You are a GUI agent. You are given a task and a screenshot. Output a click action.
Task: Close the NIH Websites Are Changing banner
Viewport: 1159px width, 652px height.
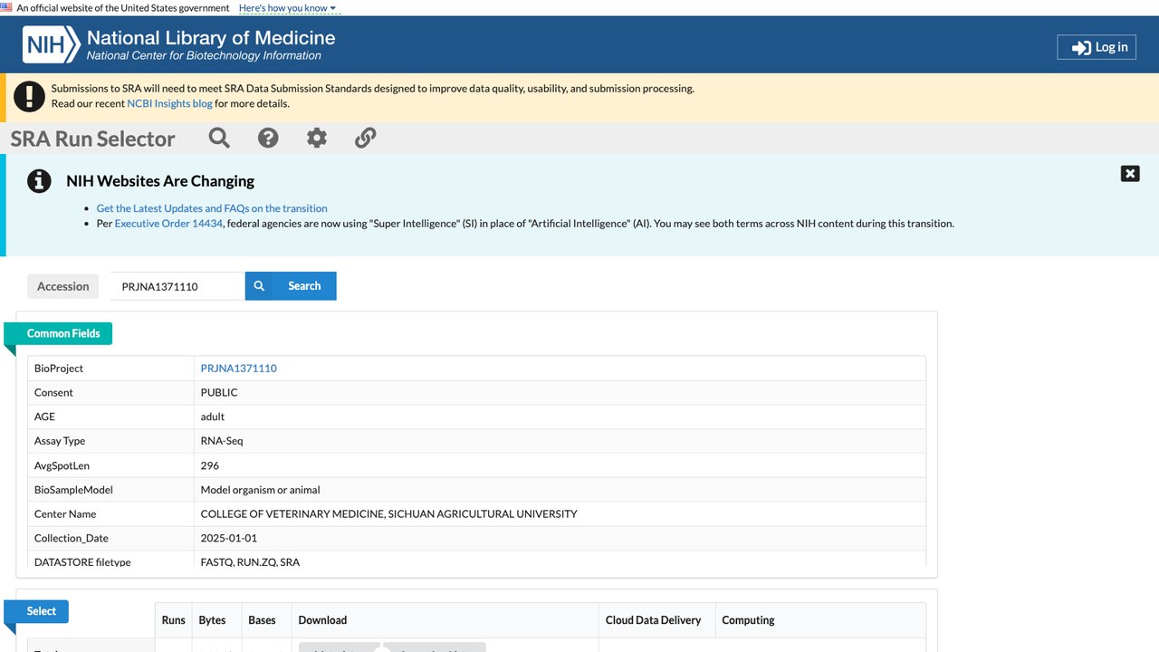tap(1130, 174)
